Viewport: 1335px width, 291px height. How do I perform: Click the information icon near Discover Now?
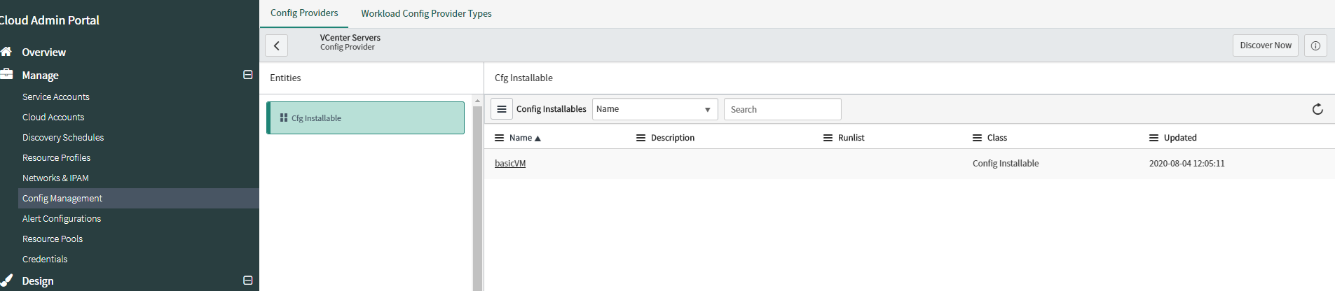1315,45
